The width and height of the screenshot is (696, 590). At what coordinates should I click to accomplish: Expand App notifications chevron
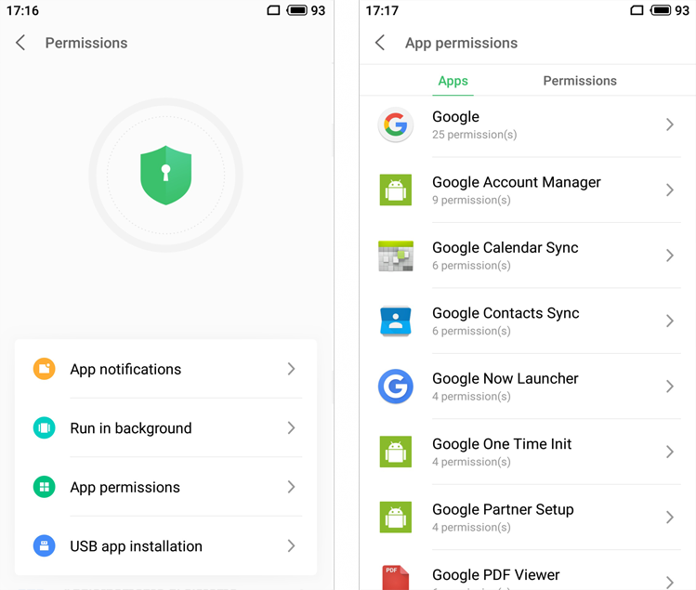pyautogui.click(x=291, y=369)
